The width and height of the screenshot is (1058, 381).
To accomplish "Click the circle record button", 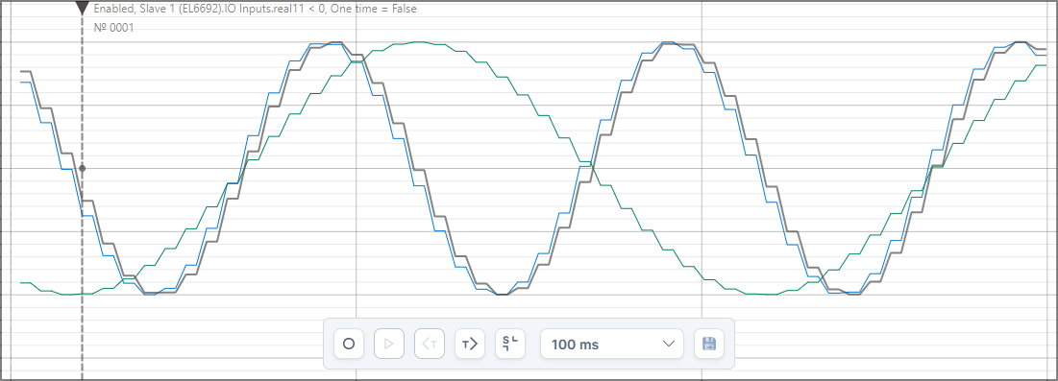I will (x=349, y=344).
